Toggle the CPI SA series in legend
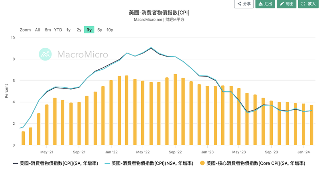Screen dimensions: 319x169 [55, 163]
